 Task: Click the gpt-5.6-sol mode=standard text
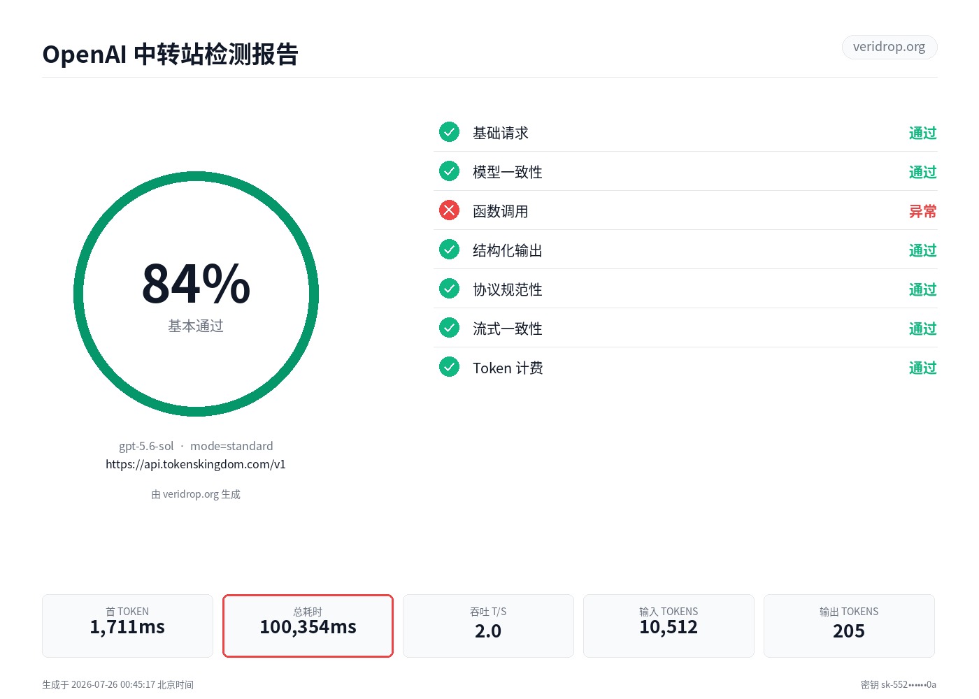point(196,446)
